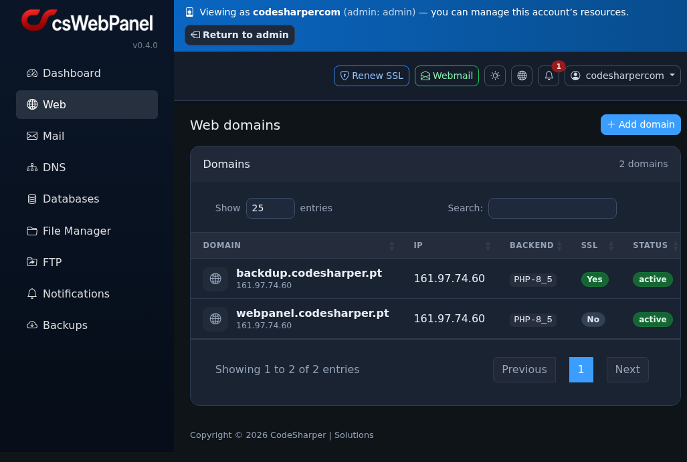Image resolution: width=687 pixels, height=462 pixels.
Task: Click the impersonation badge icon in banner
Action: point(190,12)
